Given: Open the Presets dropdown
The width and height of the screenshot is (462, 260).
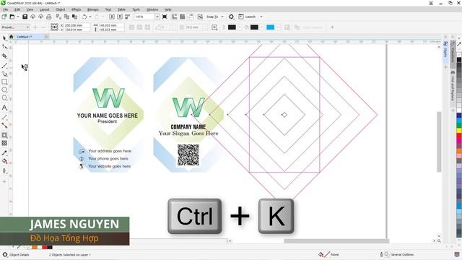Looking at the screenshot, I should pos(15,27).
